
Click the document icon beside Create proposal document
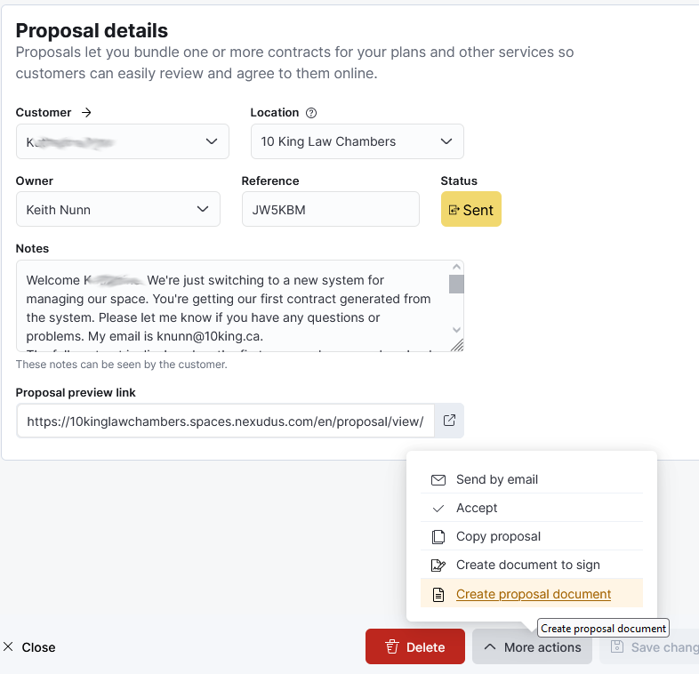pos(438,594)
